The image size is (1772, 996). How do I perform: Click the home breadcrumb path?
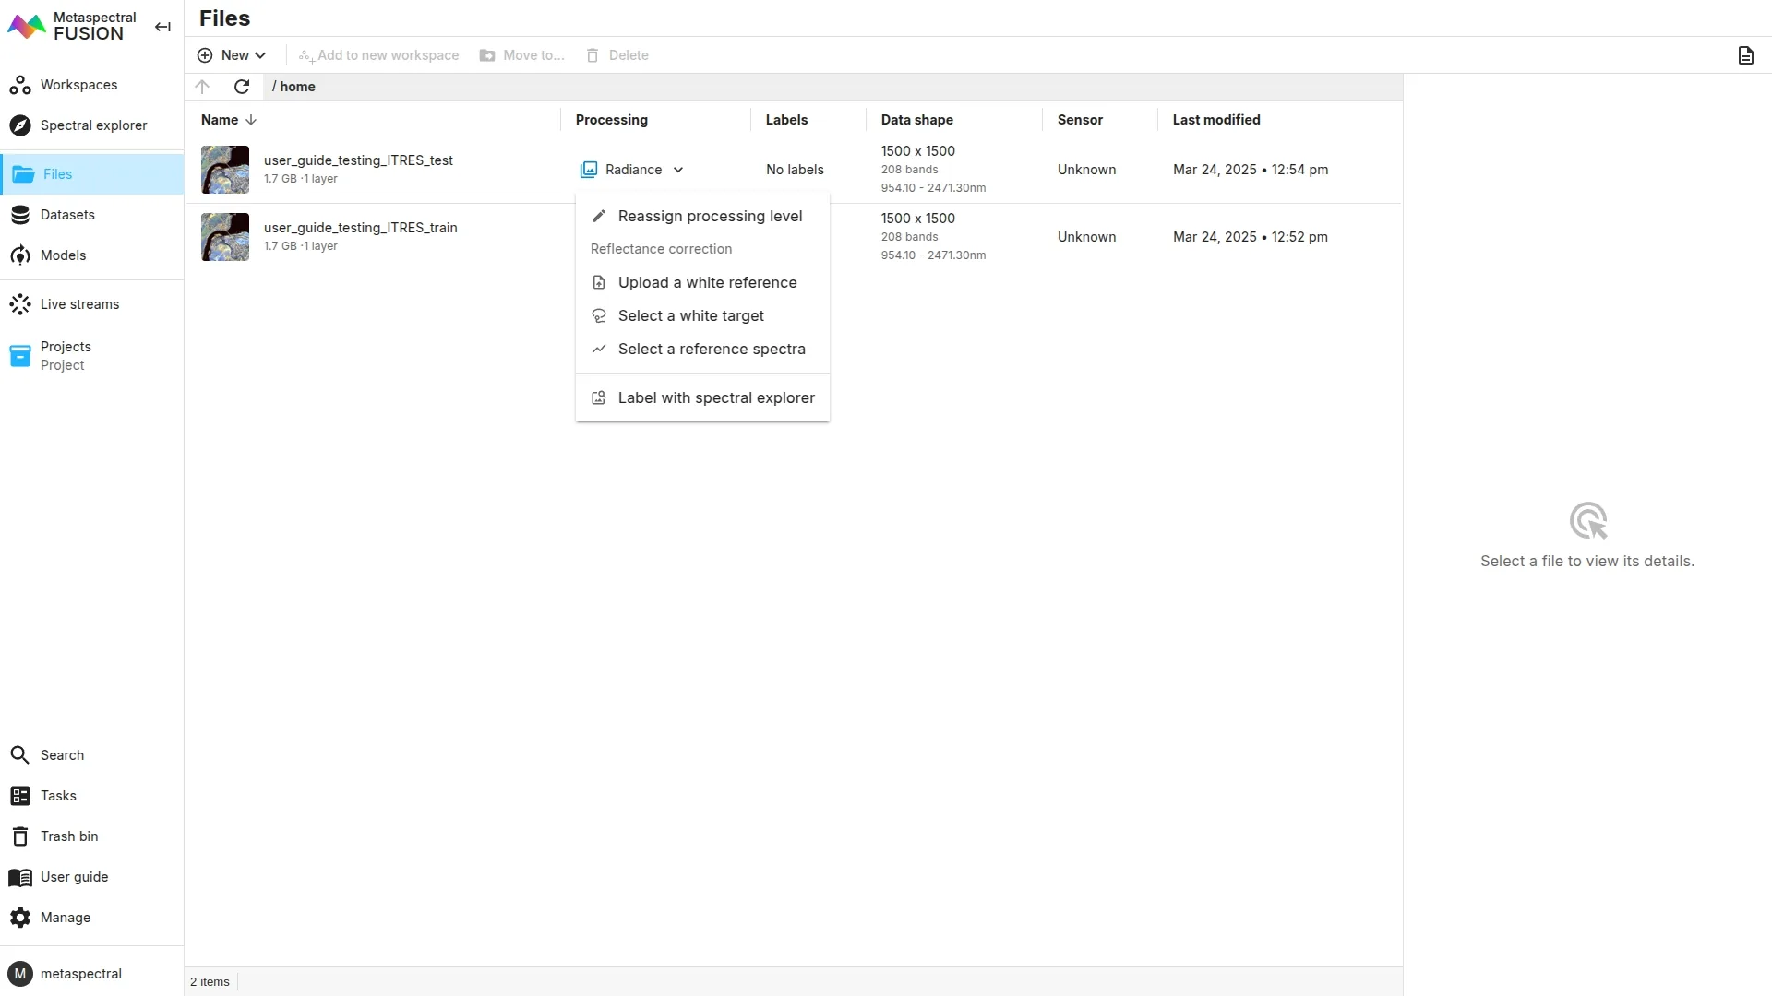(x=297, y=87)
